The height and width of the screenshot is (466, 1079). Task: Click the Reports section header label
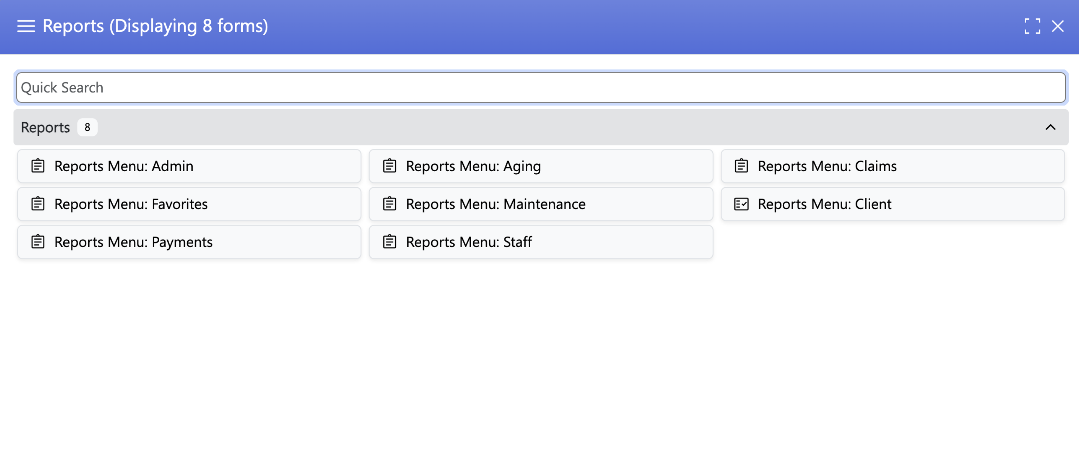(45, 128)
